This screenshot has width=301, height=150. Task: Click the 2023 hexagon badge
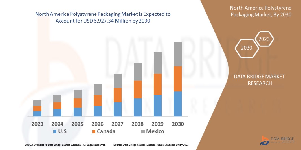click(264, 39)
